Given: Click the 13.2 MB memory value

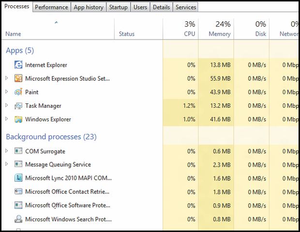Looking at the screenshot, I should [221, 106].
